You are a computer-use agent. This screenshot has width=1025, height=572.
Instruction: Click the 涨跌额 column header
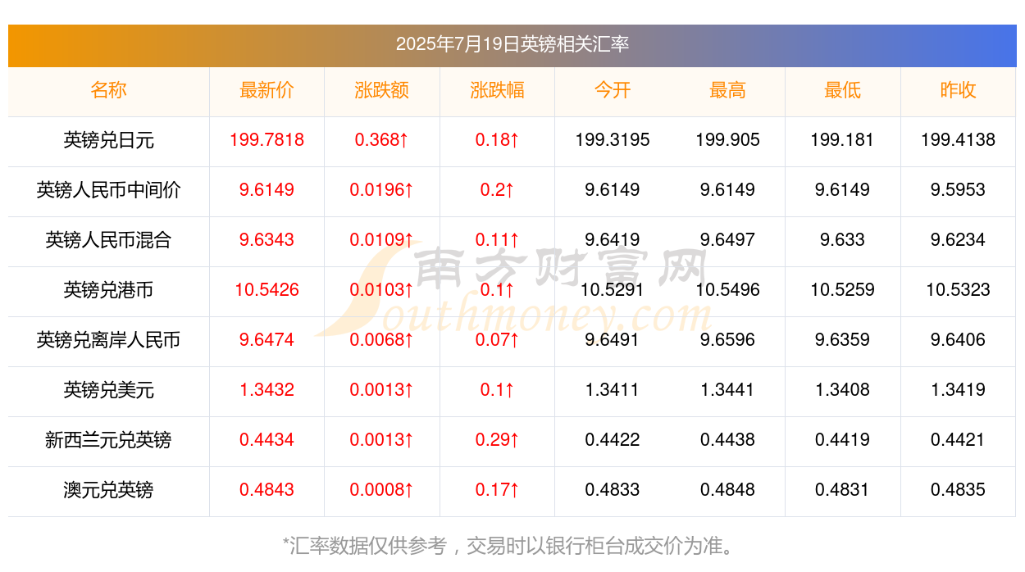(x=381, y=90)
